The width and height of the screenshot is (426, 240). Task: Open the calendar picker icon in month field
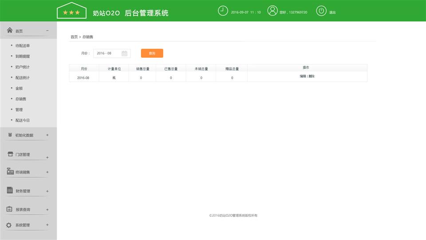[124, 53]
